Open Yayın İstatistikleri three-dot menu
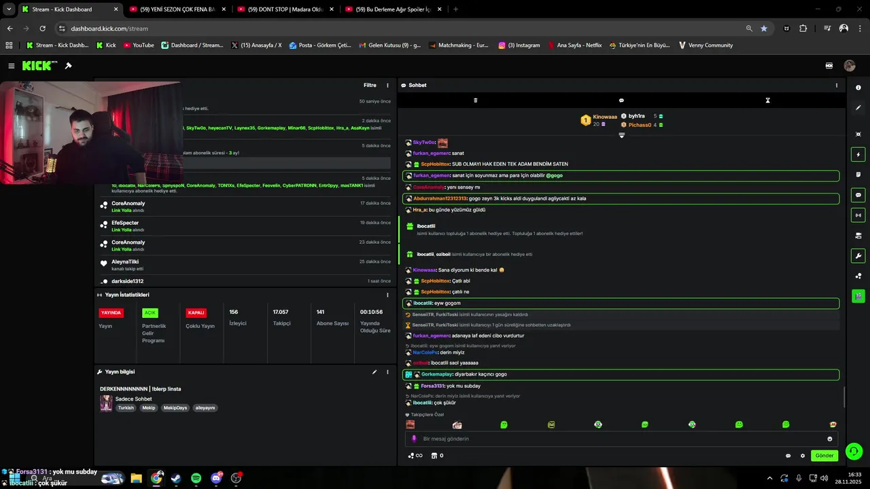The image size is (870, 489). pyautogui.click(x=388, y=295)
